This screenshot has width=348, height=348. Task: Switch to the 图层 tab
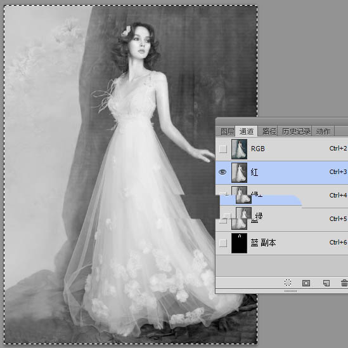[x=227, y=131]
